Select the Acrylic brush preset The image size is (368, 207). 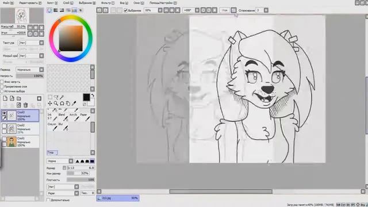pyautogui.click(x=74, y=117)
